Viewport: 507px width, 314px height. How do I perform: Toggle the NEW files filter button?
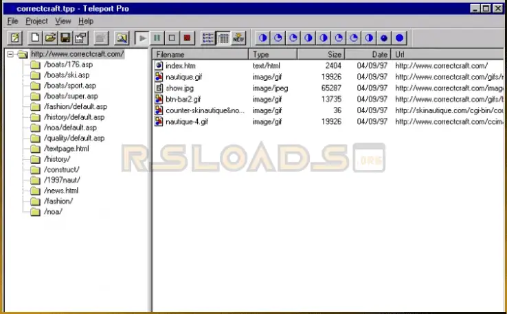point(238,38)
